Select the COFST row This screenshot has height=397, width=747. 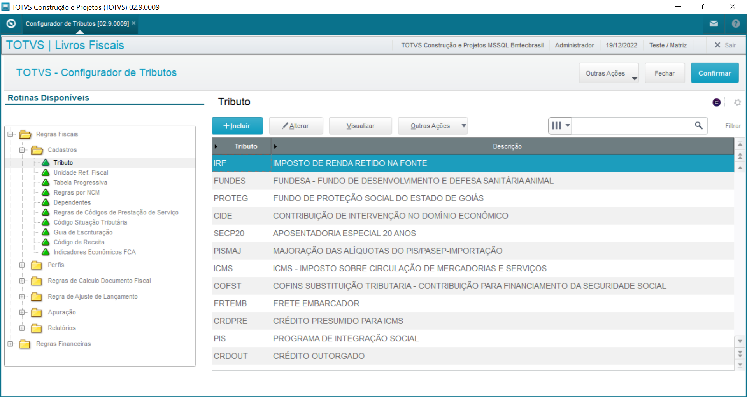(473, 286)
